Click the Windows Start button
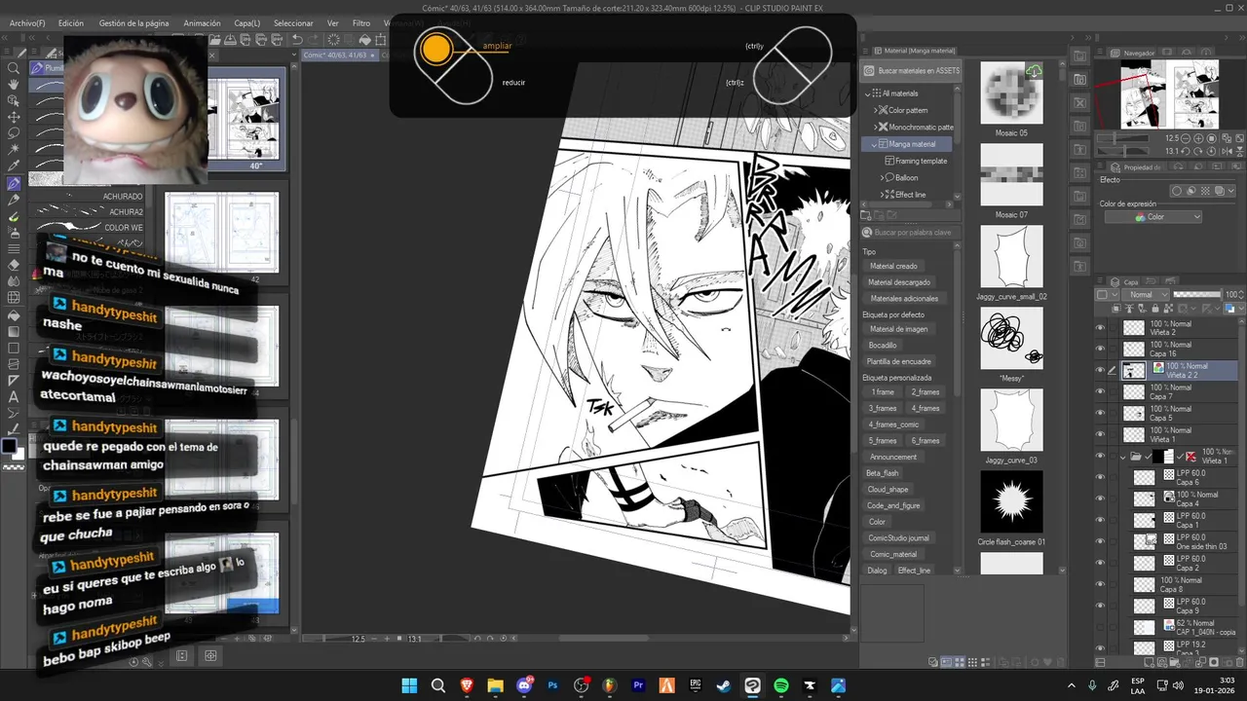Viewport: 1247px width, 701px height. pyautogui.click(x=409, y=685)
